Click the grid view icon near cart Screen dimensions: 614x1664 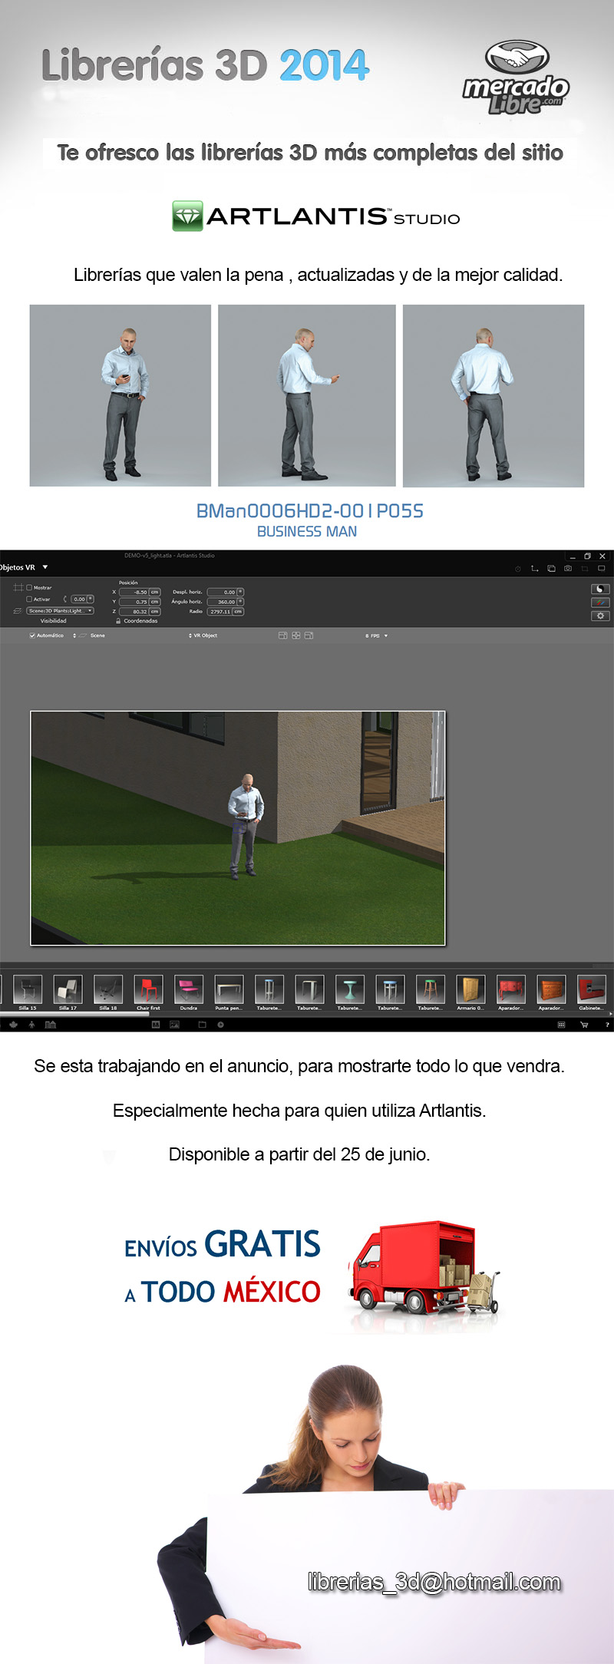coord(561,1025)
